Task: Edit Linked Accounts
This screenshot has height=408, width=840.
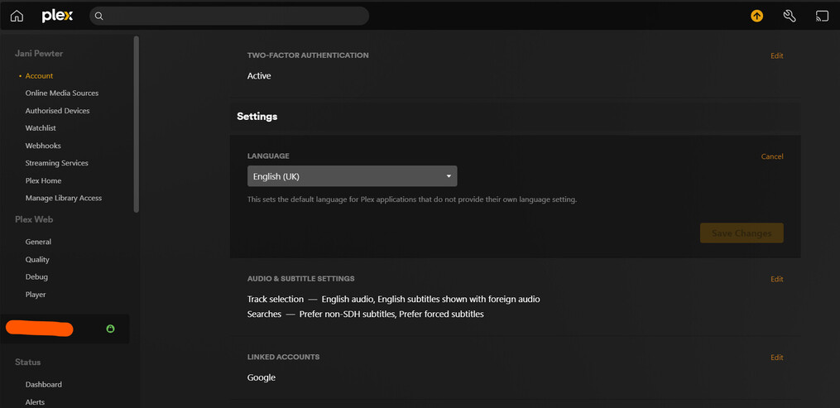Action: click(x=776, y=358)
